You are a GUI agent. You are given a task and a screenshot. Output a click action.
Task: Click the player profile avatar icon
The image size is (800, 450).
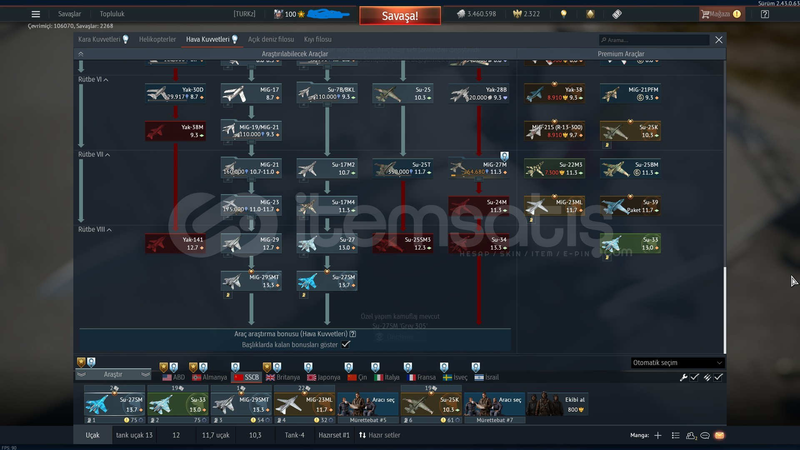(x=278, y=14)
